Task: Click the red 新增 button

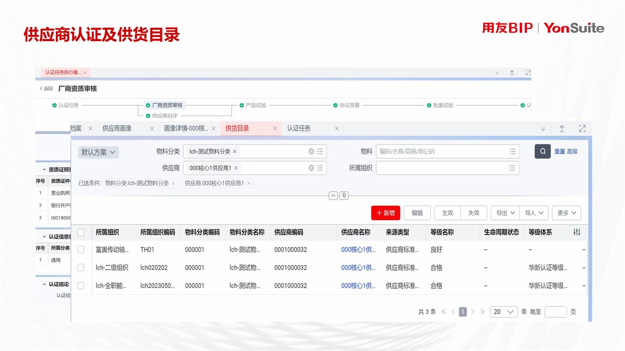Action: [385, 213]
